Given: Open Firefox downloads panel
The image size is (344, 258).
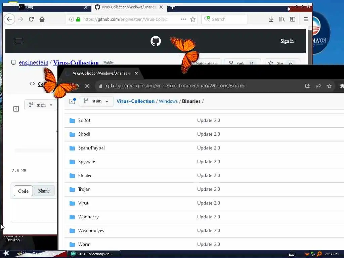Looking at the screenshot, I should tap(271, 19).
